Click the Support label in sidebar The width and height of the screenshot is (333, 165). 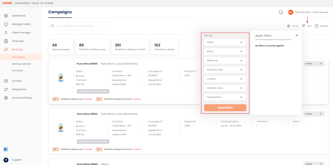[17, 160]
